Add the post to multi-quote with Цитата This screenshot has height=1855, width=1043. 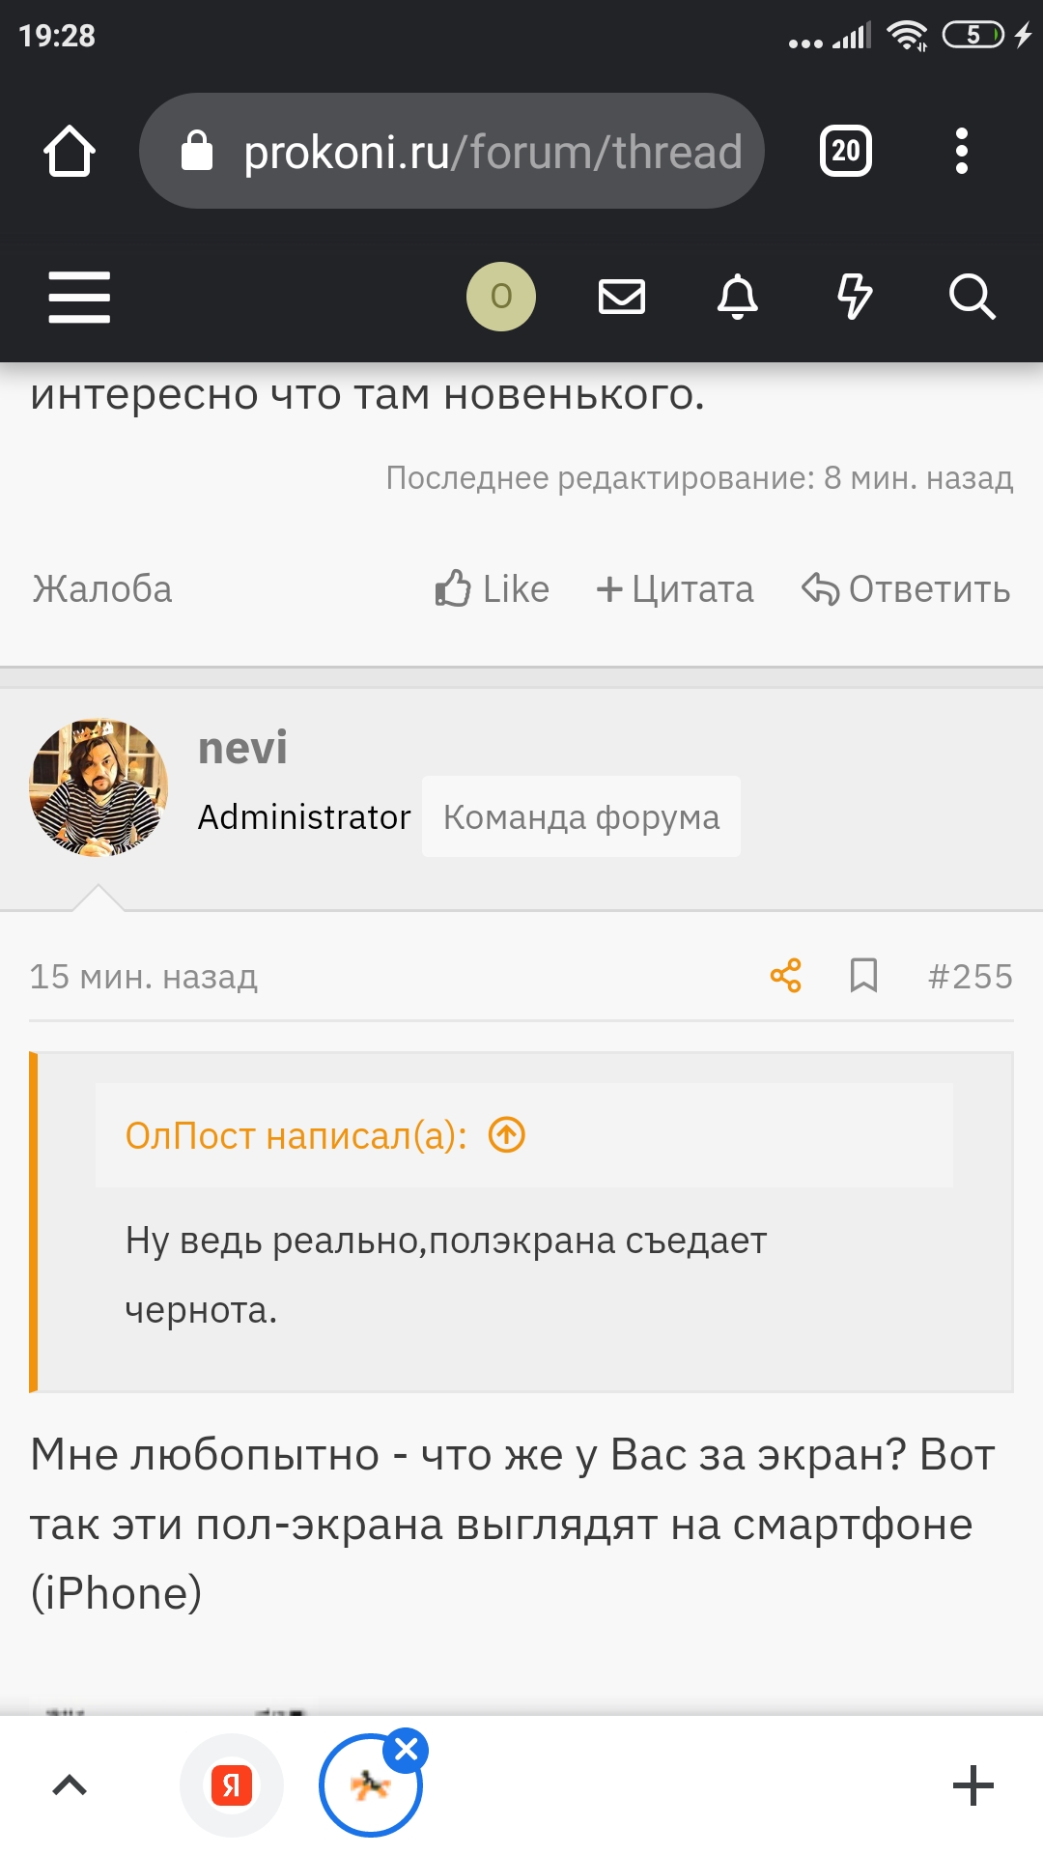click(675, 589)
